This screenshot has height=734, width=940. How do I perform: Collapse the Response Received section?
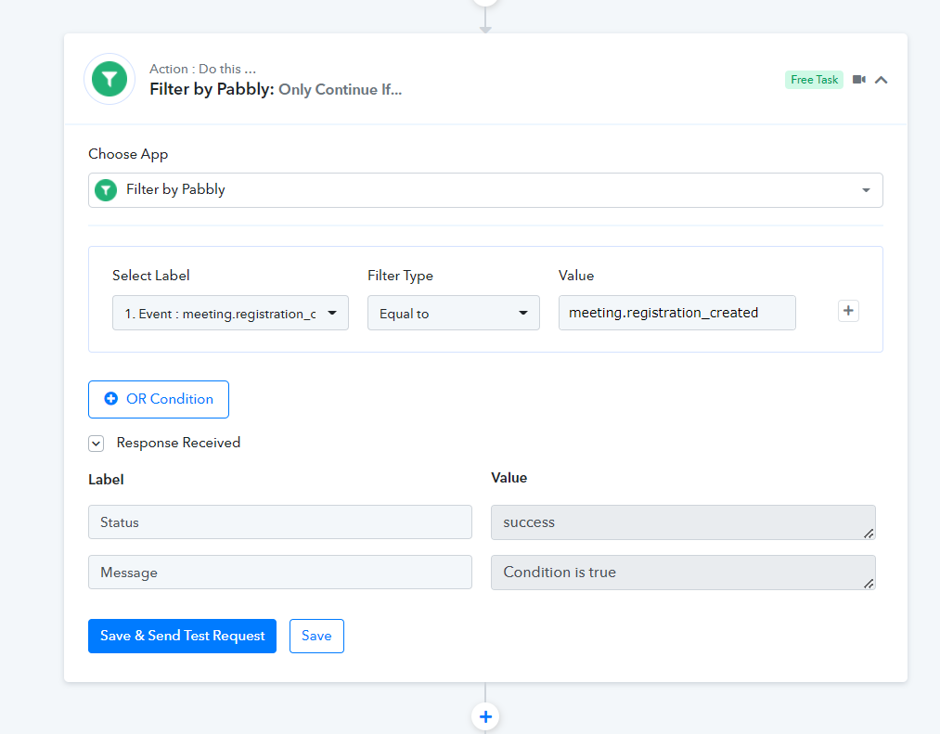96,444
